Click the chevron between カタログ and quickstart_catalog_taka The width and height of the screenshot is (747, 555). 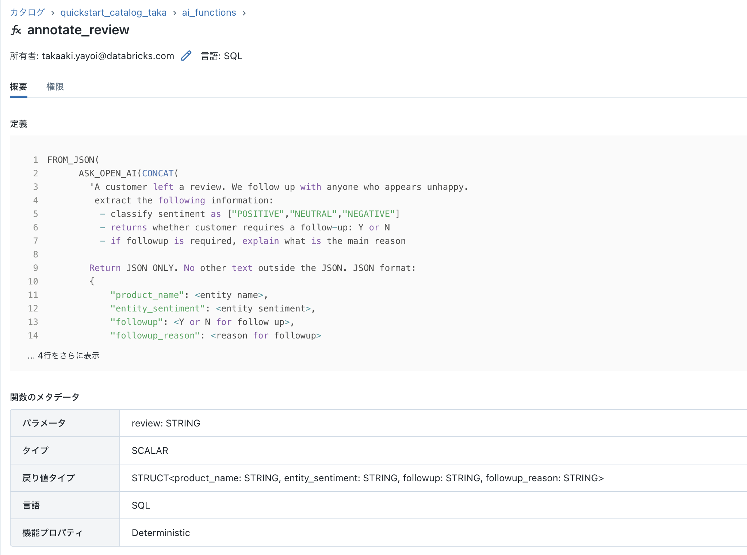[53, 12]
